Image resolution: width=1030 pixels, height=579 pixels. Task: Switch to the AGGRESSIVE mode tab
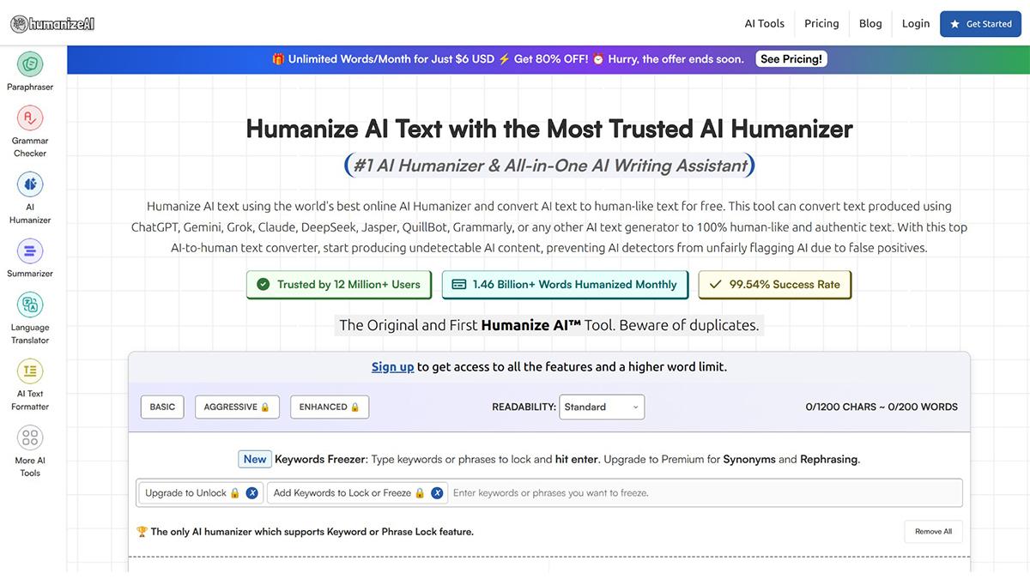point(237,407)
